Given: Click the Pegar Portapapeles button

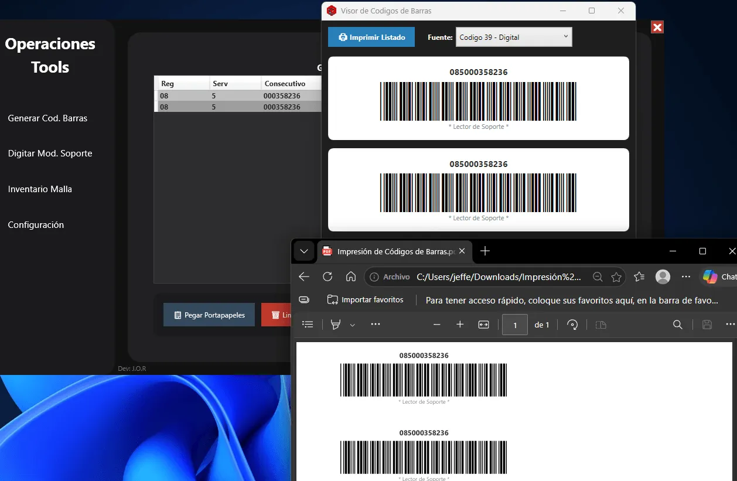Looking at the screenshot, I should pos(209,315).
